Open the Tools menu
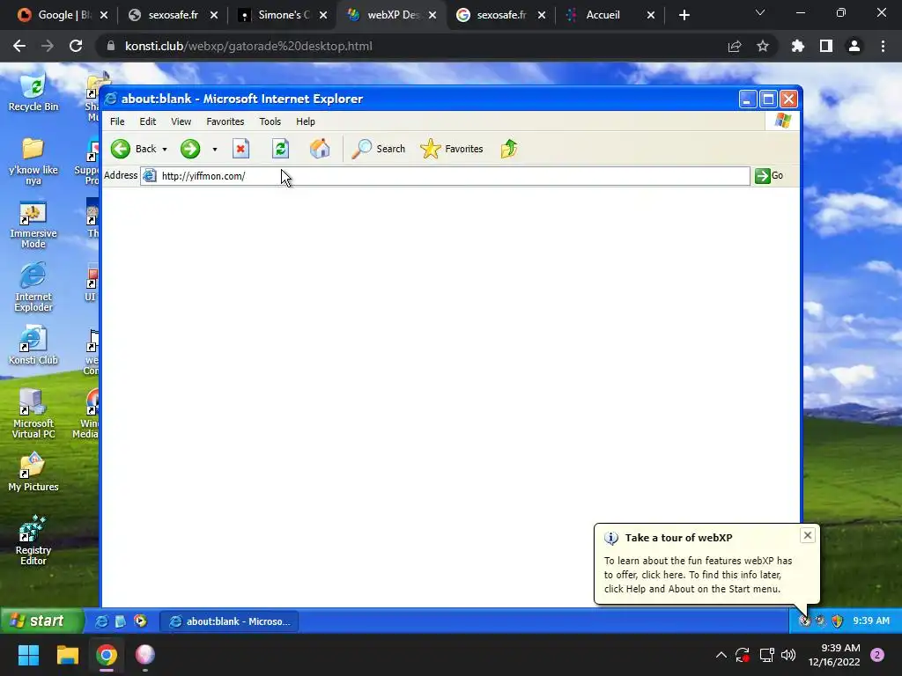Image resolution: width=902 pixels, height=676 pixels. (x=270, y=121)
